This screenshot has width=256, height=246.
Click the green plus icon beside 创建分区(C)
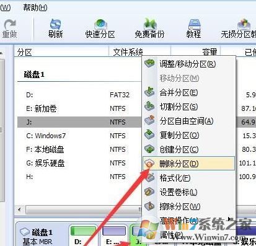tap(149, 149)
